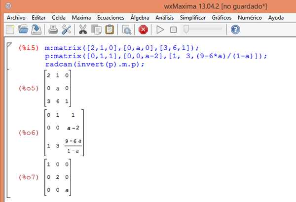Click the New document toolbar icon
This screenshot has width=296, height=202.
[x=10, y=30]
